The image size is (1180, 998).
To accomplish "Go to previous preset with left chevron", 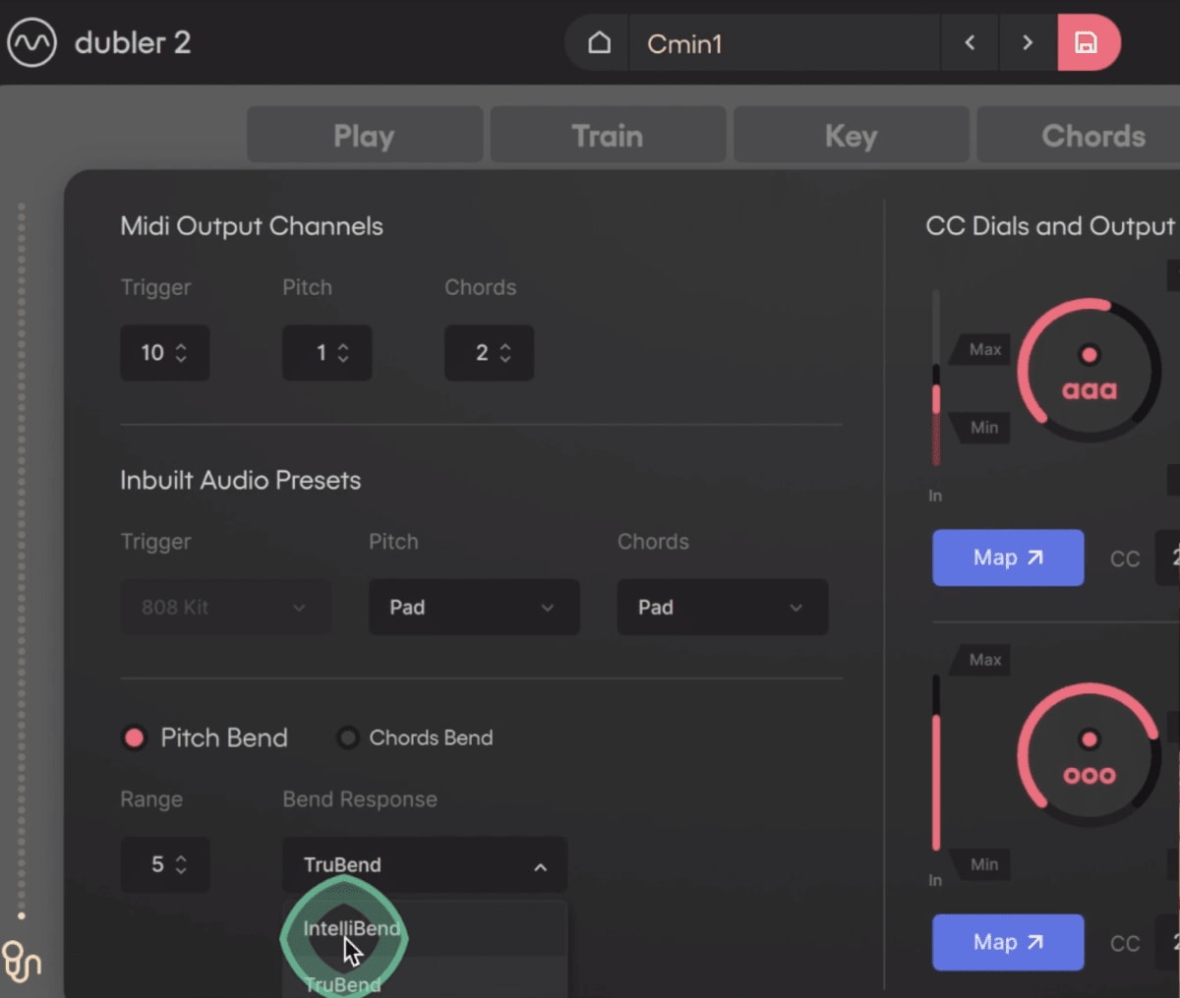I will (970, 43).
